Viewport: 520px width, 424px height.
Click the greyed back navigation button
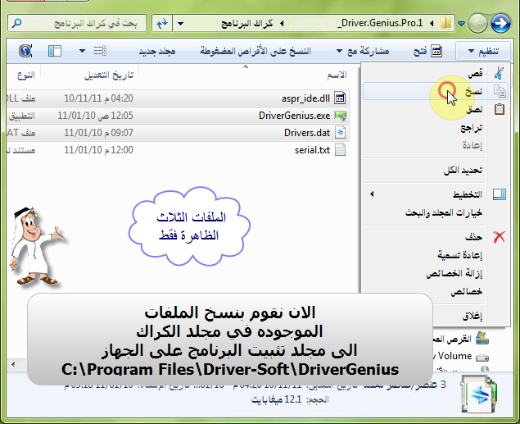477,23
